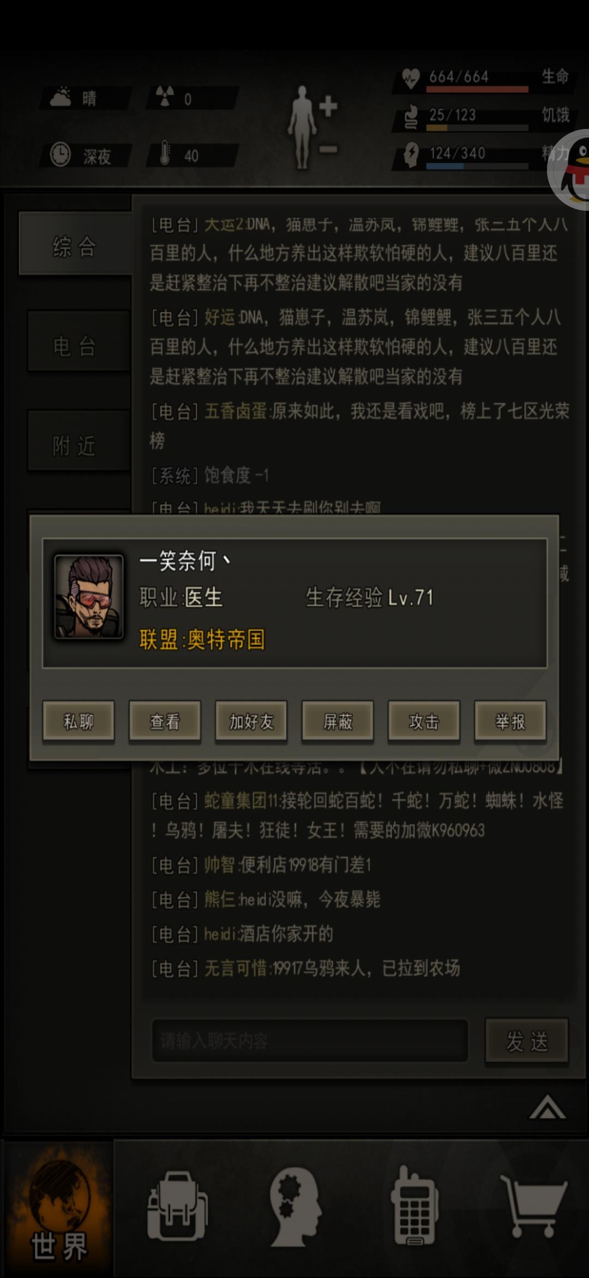
Task: Tap the heart health icon
Action: (x=411, y=78)
